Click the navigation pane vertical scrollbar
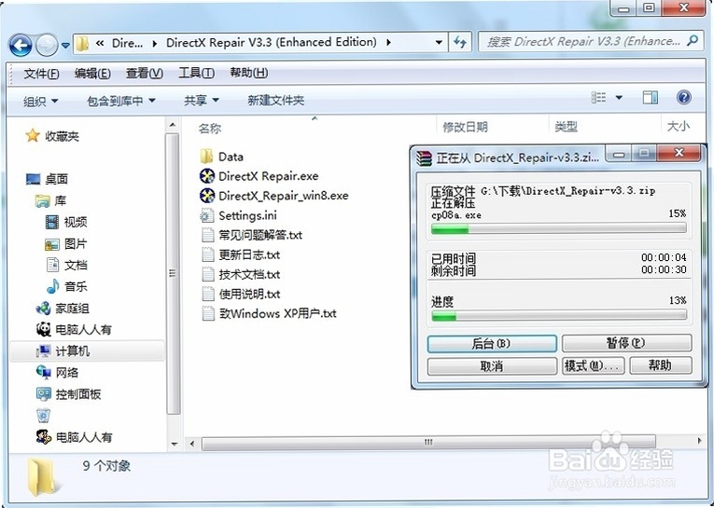 173,273
